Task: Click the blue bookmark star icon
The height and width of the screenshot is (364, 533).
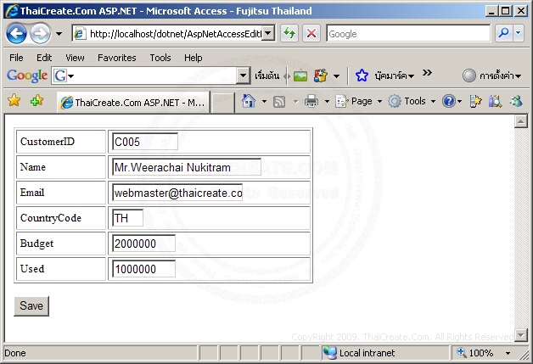Action: [362, 76]
